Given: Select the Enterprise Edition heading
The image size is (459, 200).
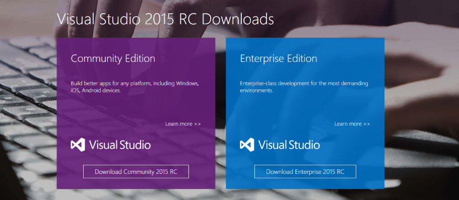Looking at the screenshot, I should [279, 59].
